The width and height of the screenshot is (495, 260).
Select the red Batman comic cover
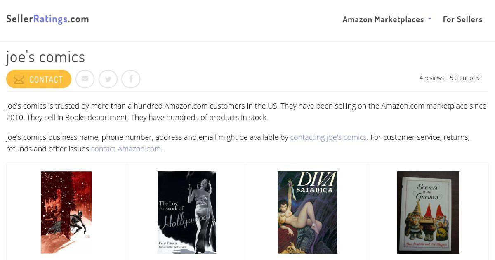(66, 212)
